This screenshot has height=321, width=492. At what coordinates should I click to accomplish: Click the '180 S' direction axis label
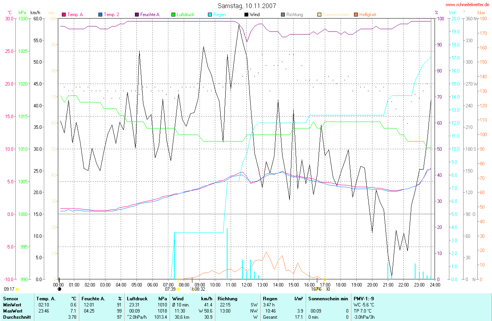[470, 149]
